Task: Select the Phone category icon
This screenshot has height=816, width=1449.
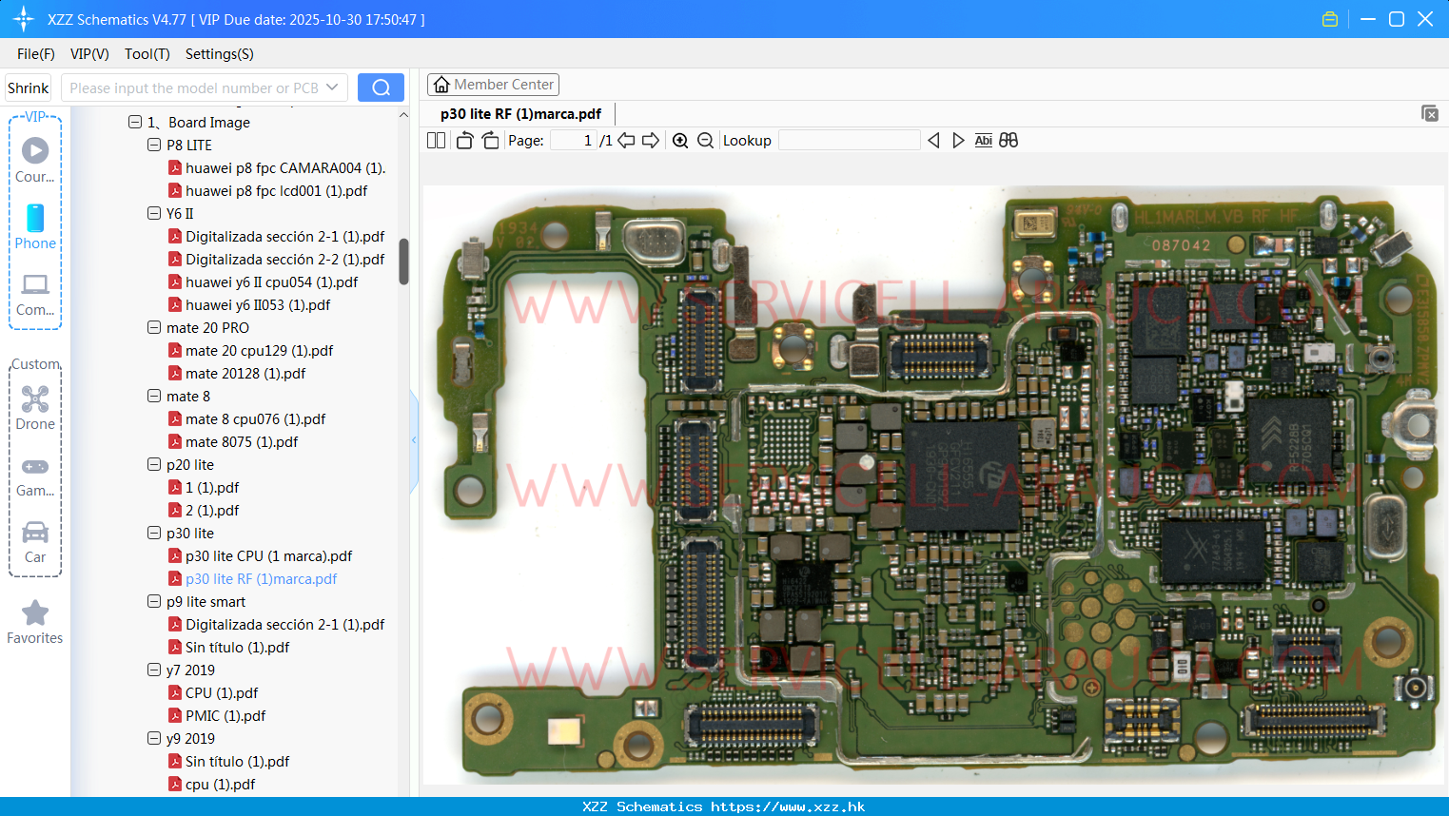Action: [35, 218]
